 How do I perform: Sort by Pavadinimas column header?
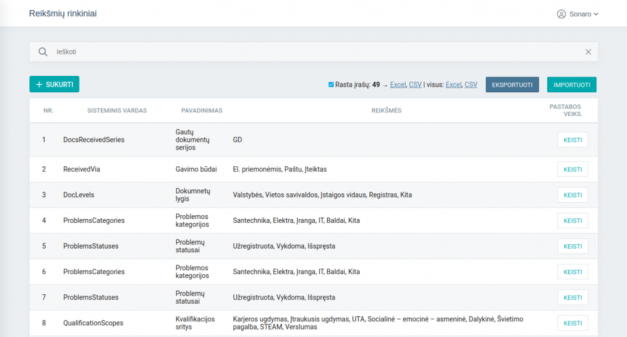pyautogui.click(x=202, y=110)
